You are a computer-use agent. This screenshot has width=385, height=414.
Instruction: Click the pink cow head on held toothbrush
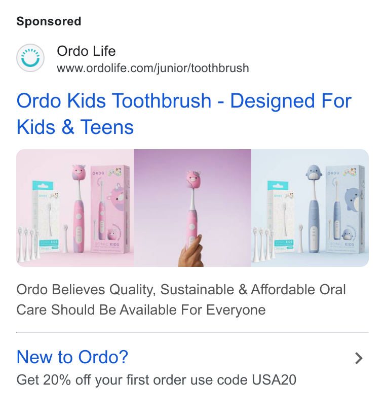(x=194, y=180)
